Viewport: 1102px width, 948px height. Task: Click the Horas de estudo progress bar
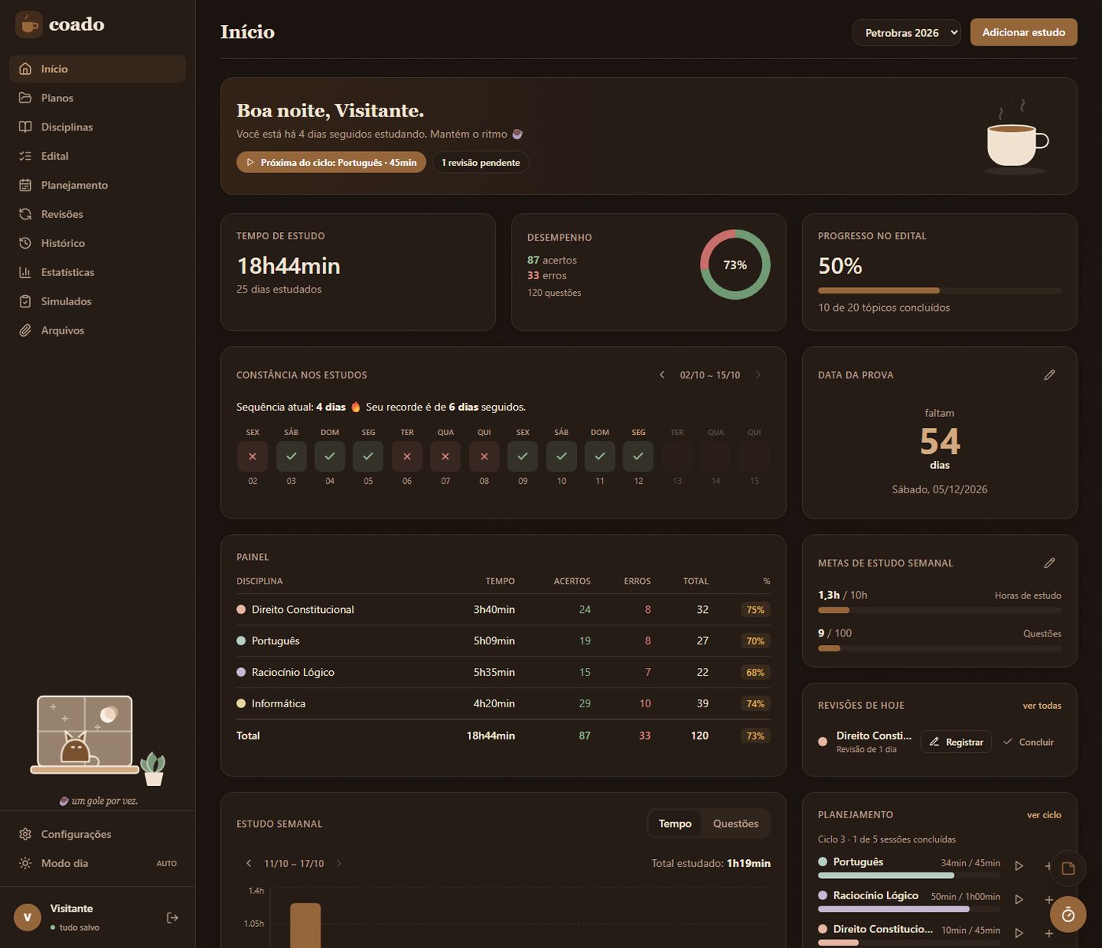pyautogui.click(x=940, y=610)
